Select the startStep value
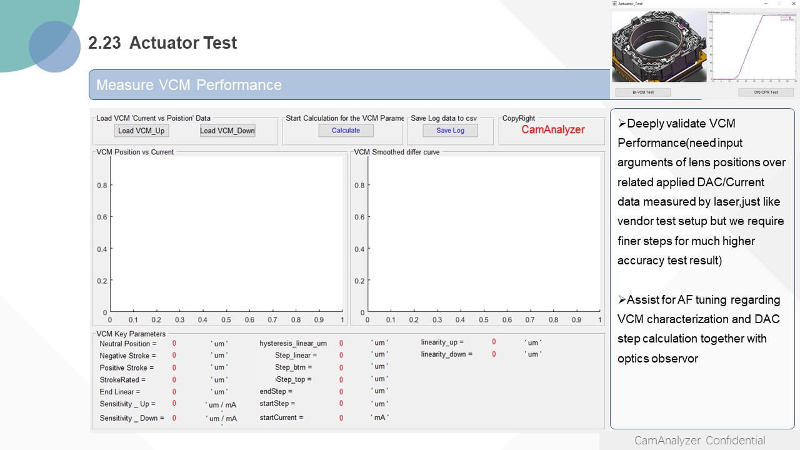 click(x=341, y=403)
